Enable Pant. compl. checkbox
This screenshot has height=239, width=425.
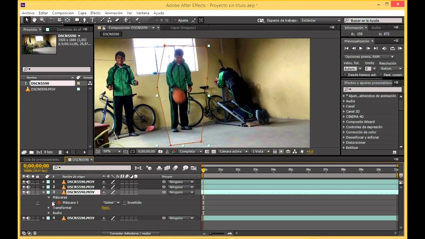click(381, 75)
